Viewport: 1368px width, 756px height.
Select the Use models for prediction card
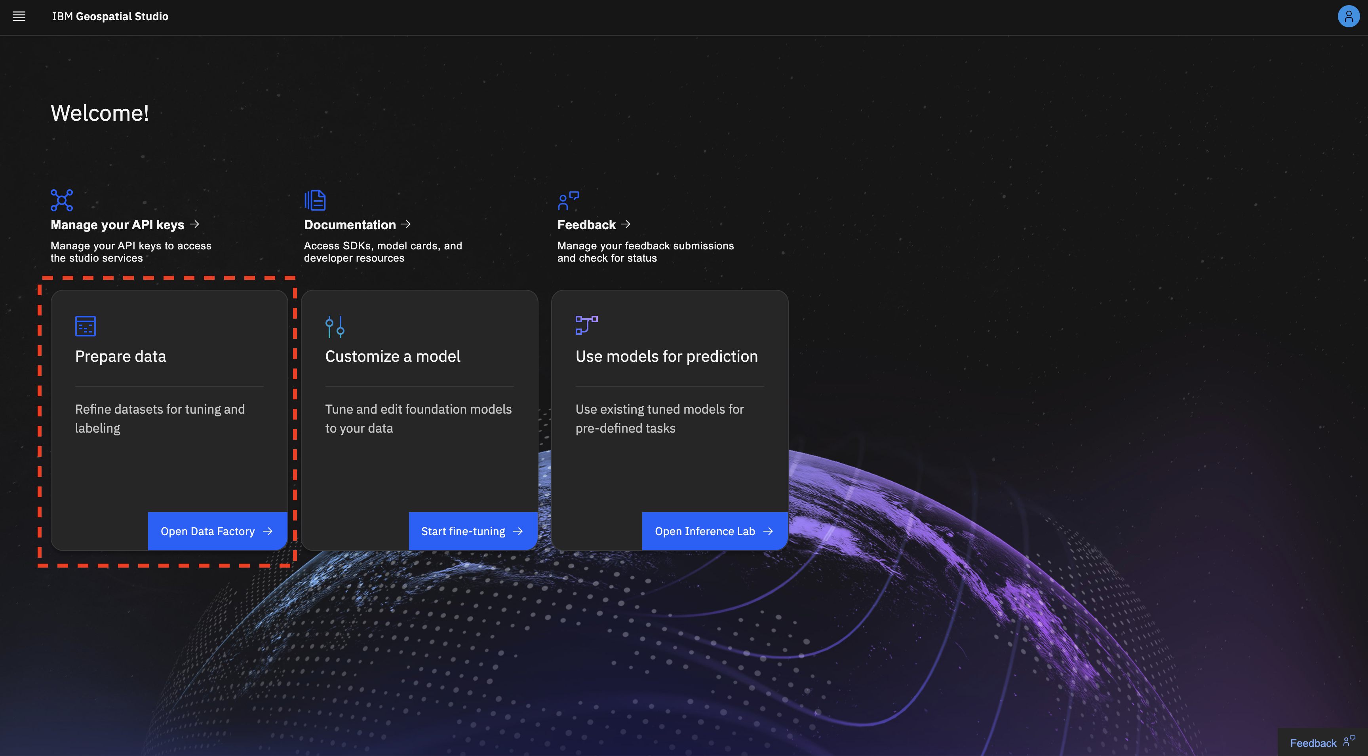click(x=666, y=356)
